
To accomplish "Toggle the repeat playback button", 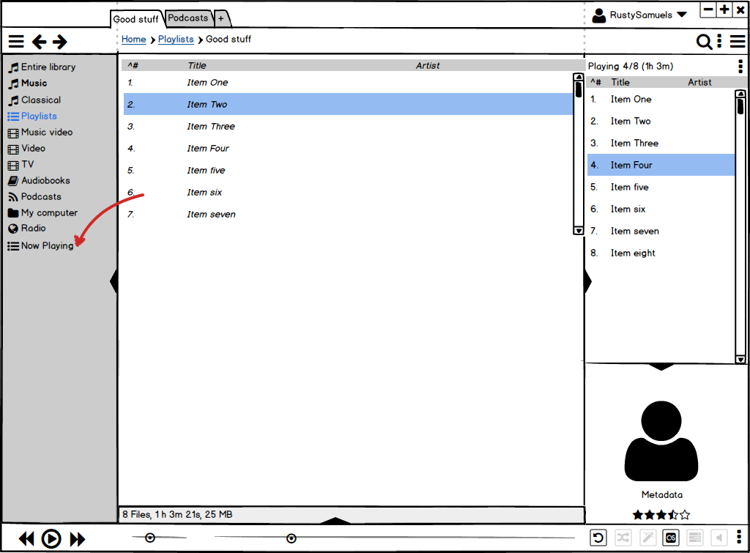I will [x=598, y=538].
